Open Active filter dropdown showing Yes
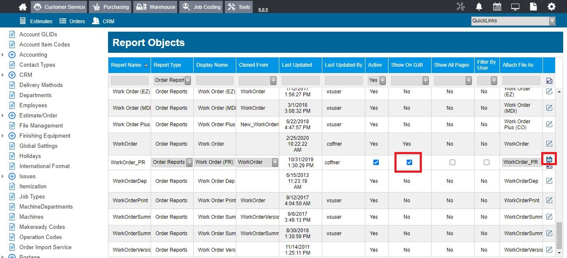567x258 pixels. (377, 80)
